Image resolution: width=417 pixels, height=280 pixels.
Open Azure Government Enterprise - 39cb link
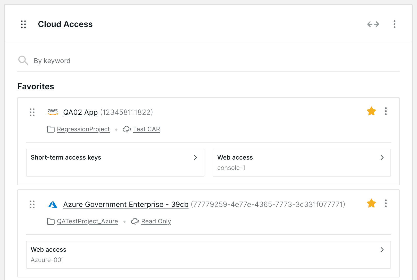pyautogui.click(x=126, y=205)
